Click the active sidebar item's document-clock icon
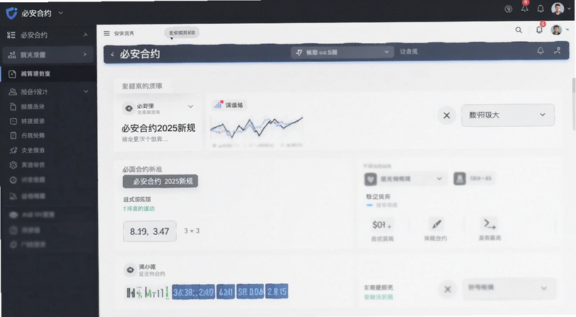 (12, 74)
